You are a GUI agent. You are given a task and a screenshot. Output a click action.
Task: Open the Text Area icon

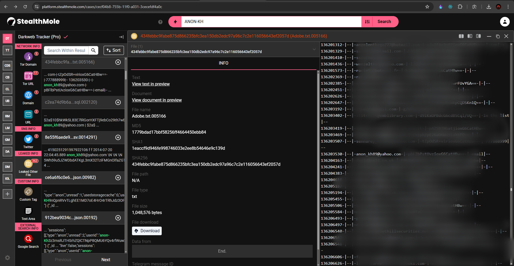(28, 211)
